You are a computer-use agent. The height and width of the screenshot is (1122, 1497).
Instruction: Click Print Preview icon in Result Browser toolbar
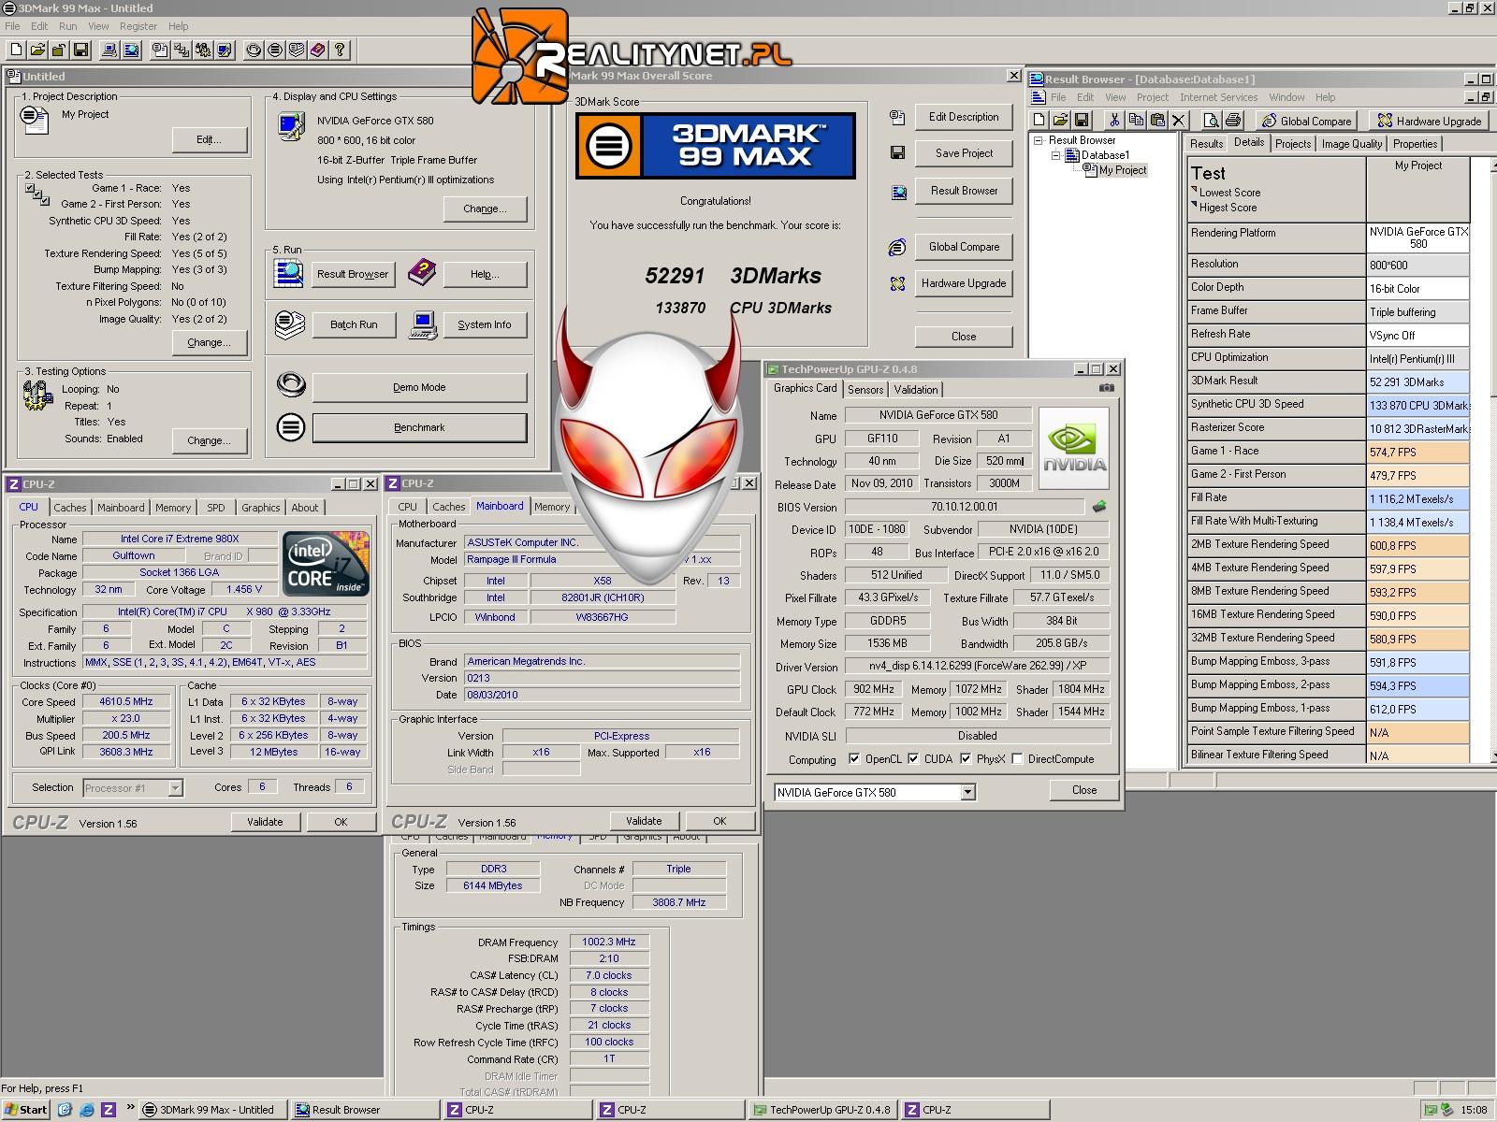coord(1211,120)
